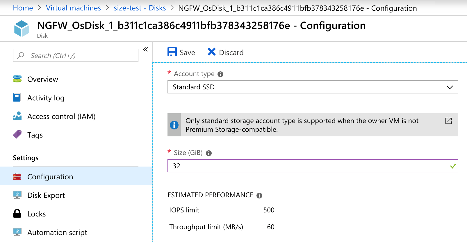This screenshot has height=242, width=467.
Task: Open external link icon in storage notice
Action: pos(449,121)
